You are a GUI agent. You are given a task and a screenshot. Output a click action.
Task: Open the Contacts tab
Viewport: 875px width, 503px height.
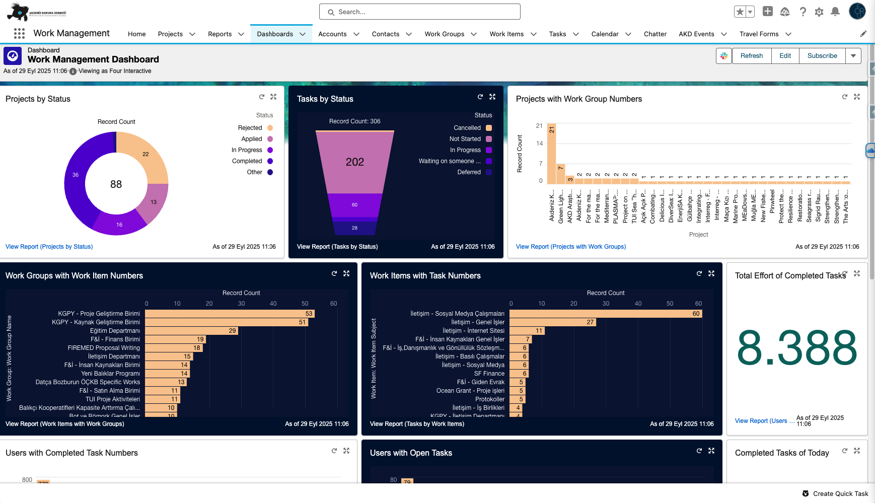386,34
